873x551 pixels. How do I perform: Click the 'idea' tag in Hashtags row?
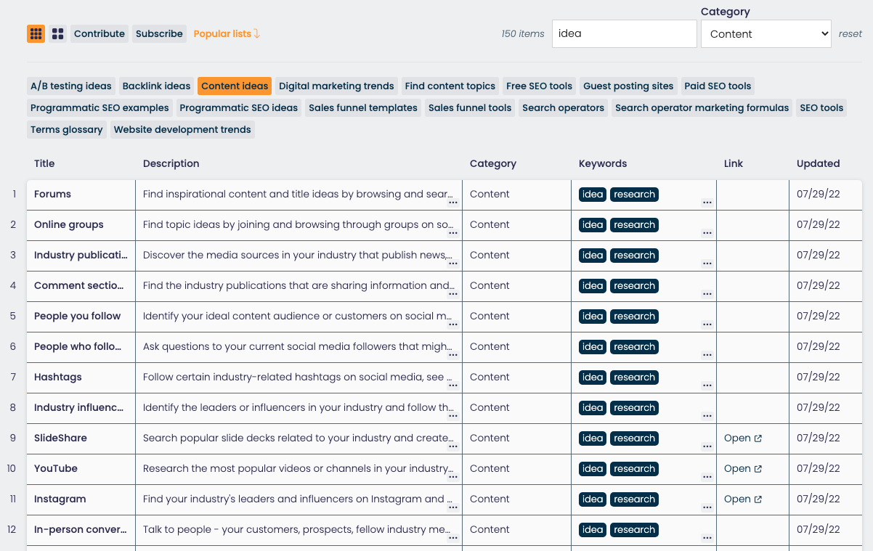[593, 377]
